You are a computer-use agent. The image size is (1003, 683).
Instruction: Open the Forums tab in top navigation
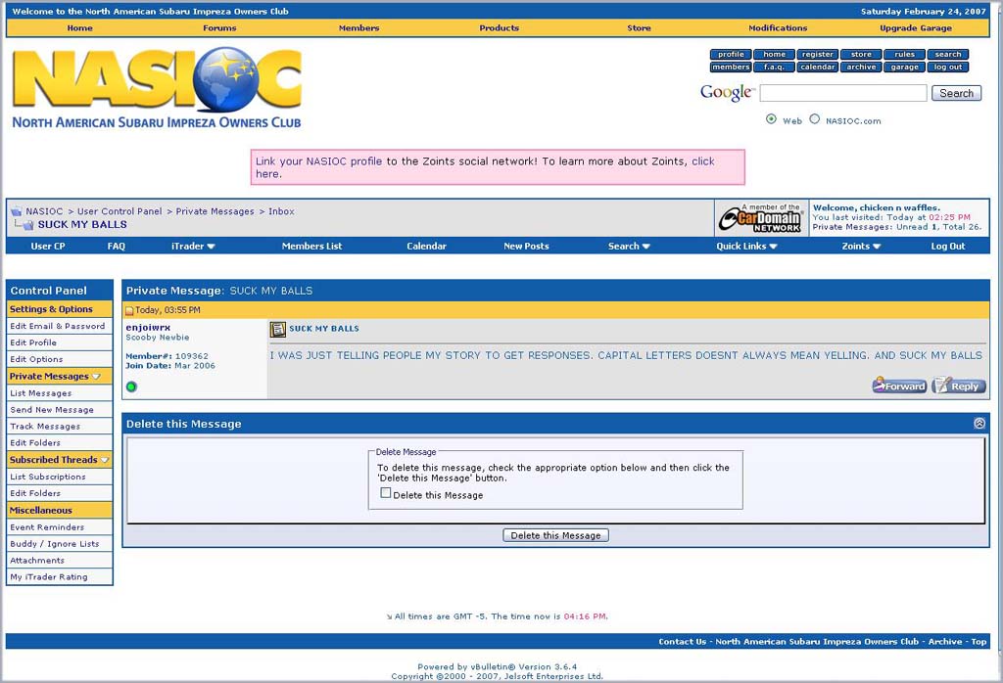(x=219, y=28)
